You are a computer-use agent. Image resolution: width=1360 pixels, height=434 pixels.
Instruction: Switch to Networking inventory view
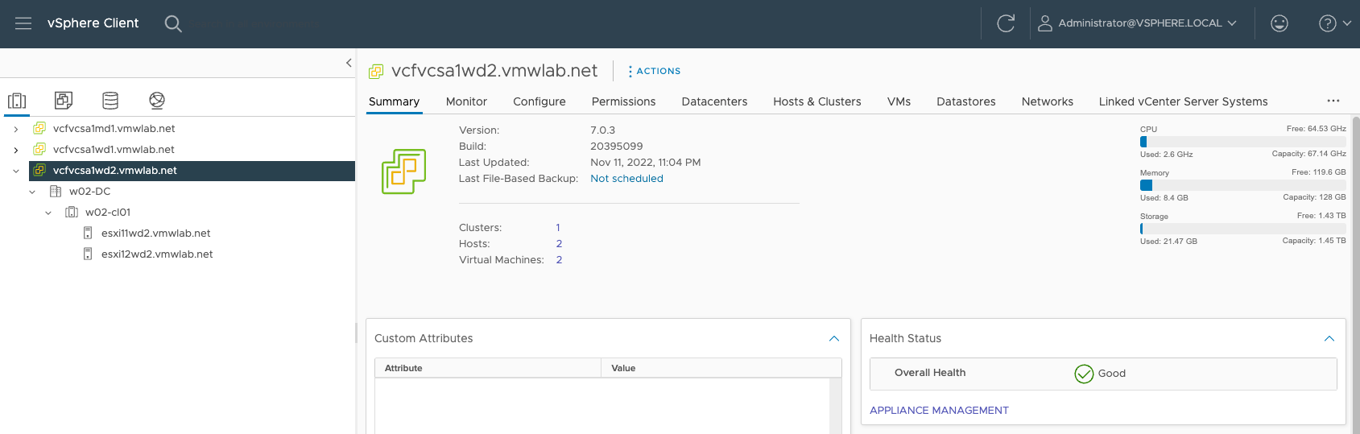[157, 101]
